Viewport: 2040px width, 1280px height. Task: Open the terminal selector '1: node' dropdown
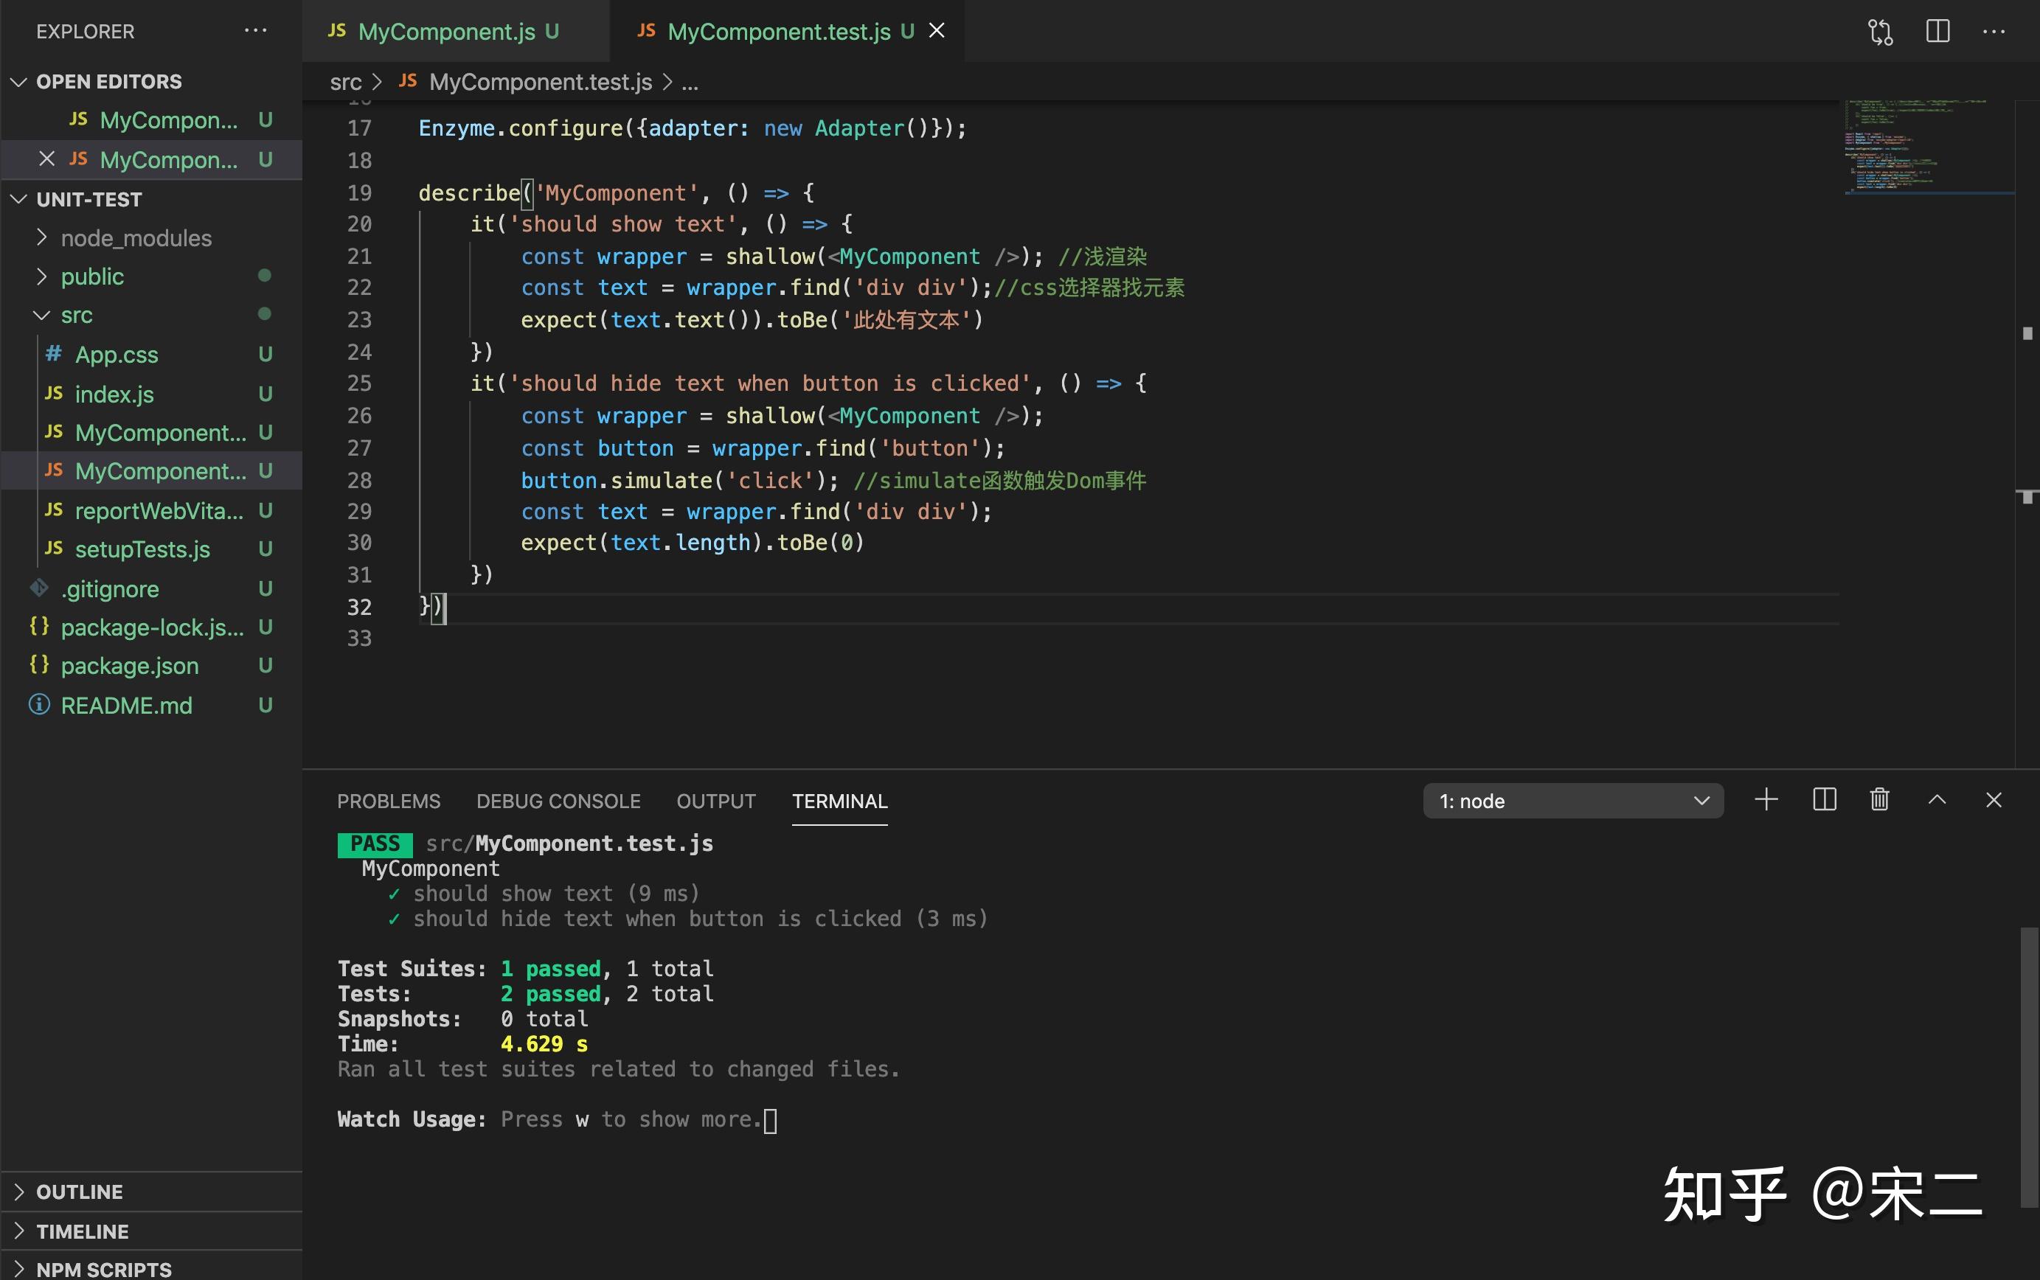click(1572, 801)
